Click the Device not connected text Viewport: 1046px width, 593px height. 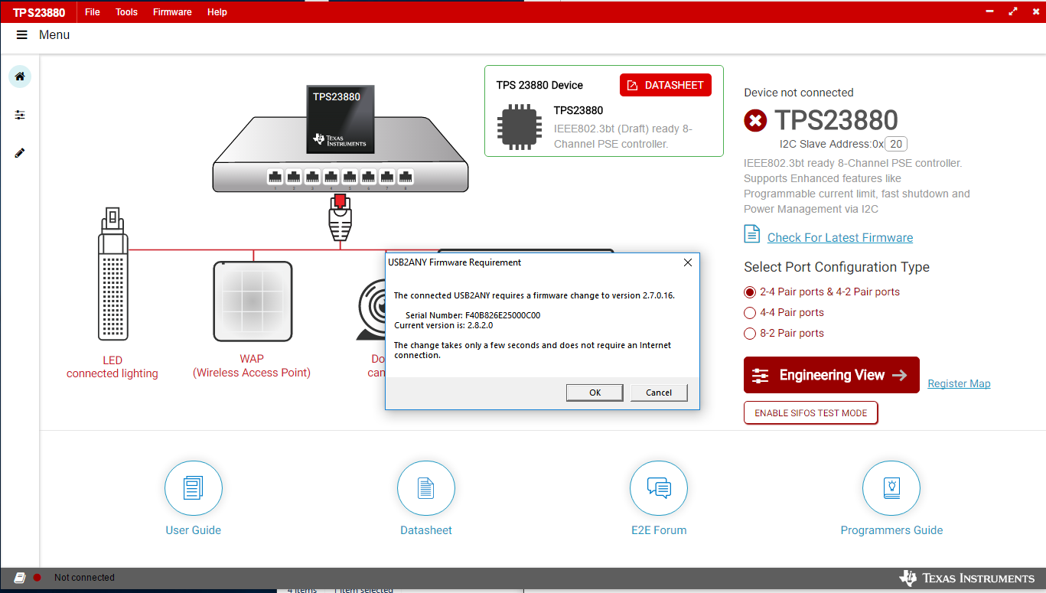[799, 93]
